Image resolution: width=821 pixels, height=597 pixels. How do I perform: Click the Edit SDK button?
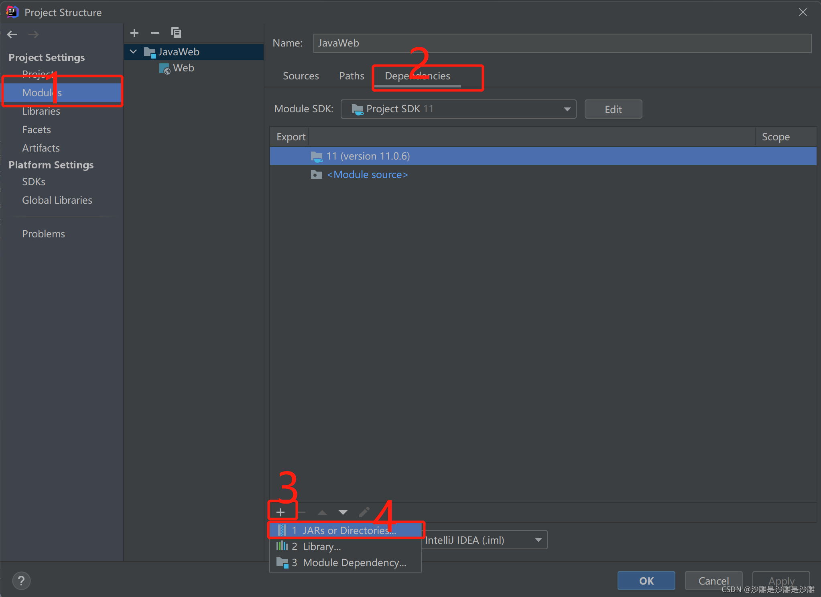[x=613, y=109]
